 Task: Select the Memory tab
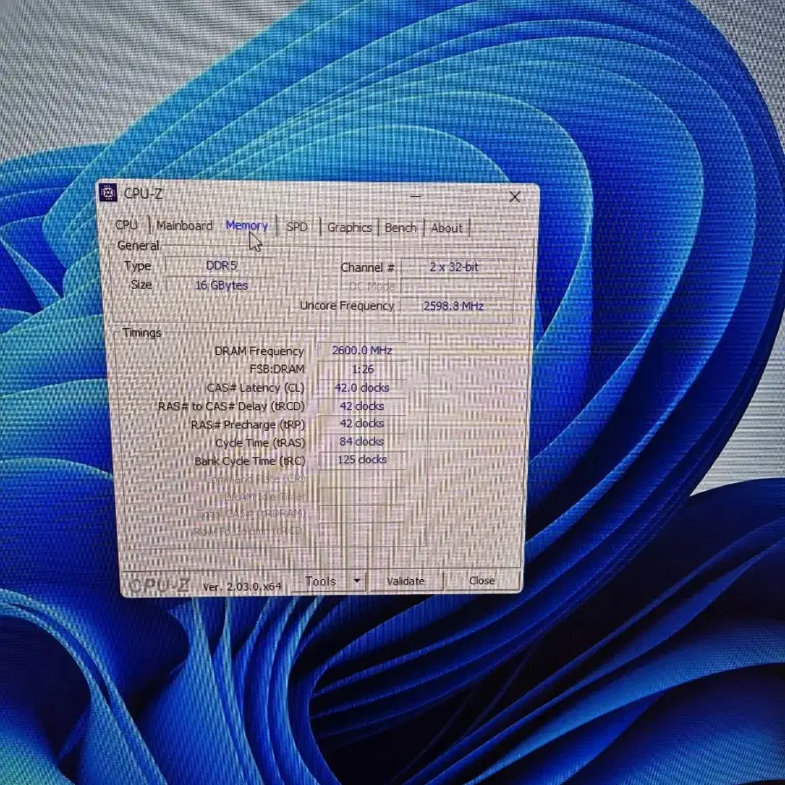pos(246,225)
